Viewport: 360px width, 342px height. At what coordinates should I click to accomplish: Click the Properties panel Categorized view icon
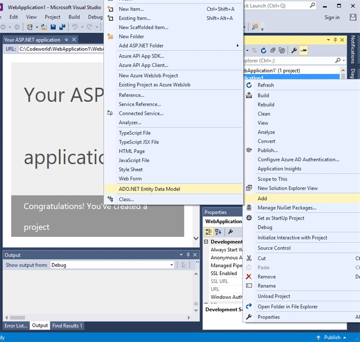[209, 232]
